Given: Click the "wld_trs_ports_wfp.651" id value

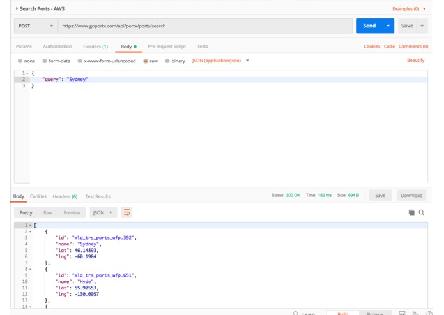Looking at the screenshot, I should pos(103,275).
